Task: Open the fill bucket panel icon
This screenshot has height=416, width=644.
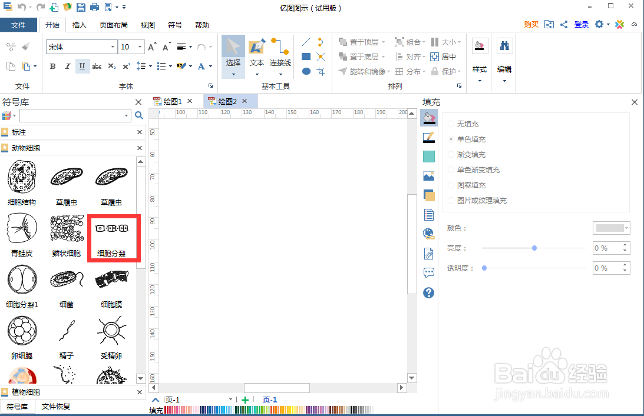Action: pos(428,118)
